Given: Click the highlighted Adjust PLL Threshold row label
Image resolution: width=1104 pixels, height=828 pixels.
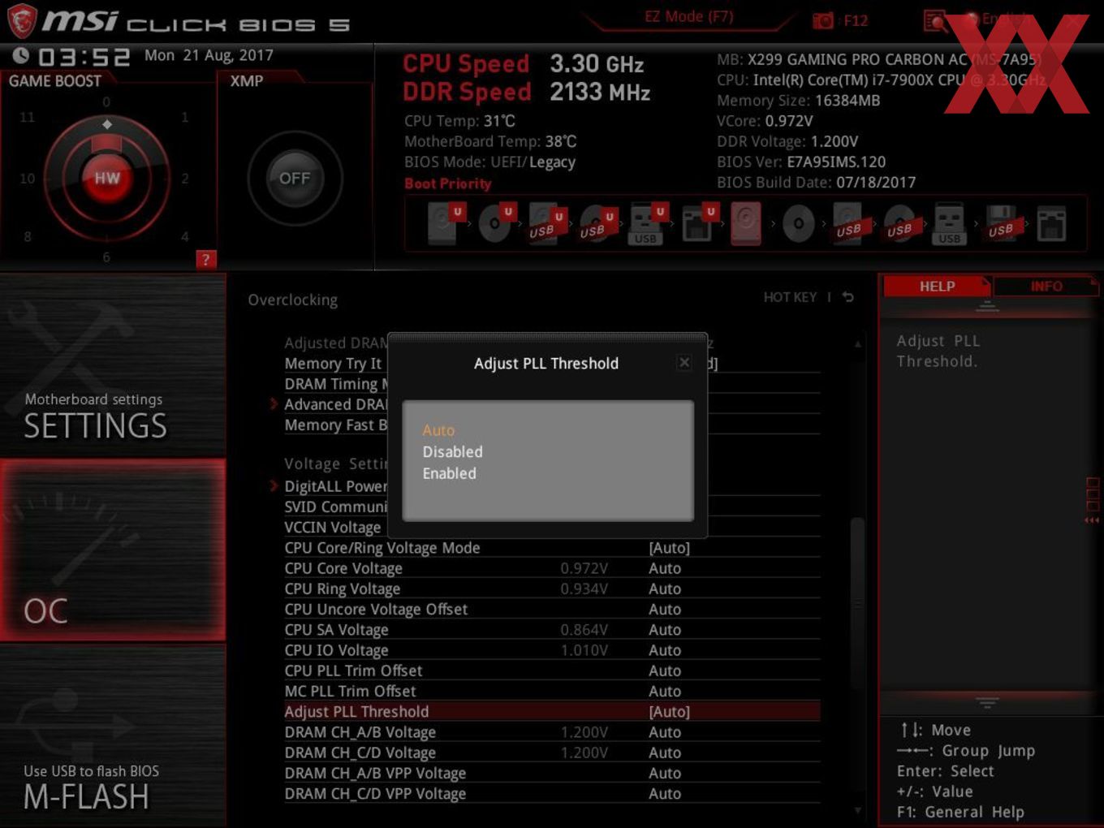Looking at the screenshot, I should (356, 712).
